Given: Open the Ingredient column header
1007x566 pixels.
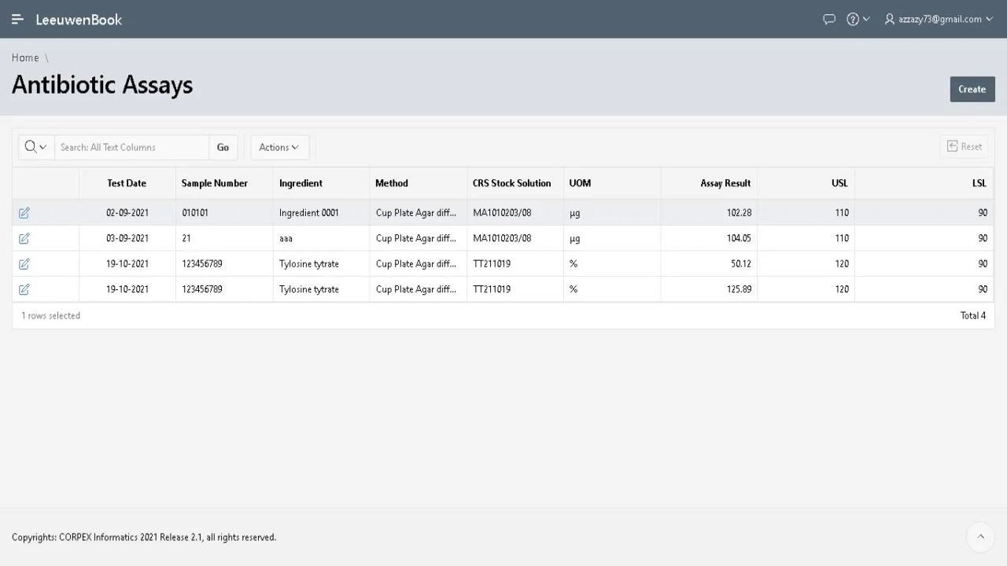Looking at the screenshot, I should coord(301,183).
